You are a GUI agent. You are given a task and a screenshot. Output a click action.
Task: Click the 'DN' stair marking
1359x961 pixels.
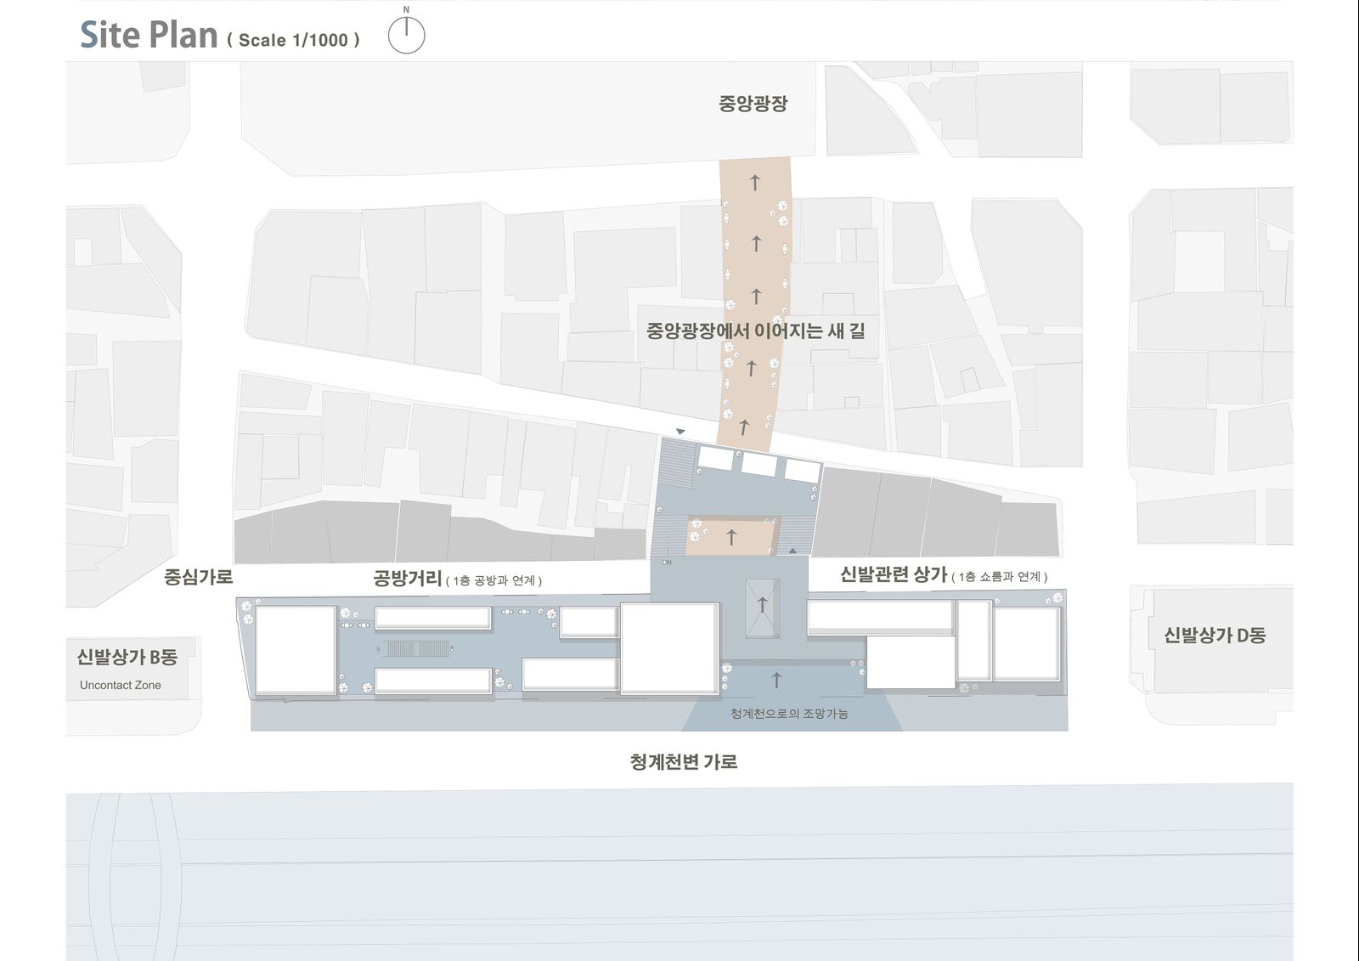pos(667,562)
